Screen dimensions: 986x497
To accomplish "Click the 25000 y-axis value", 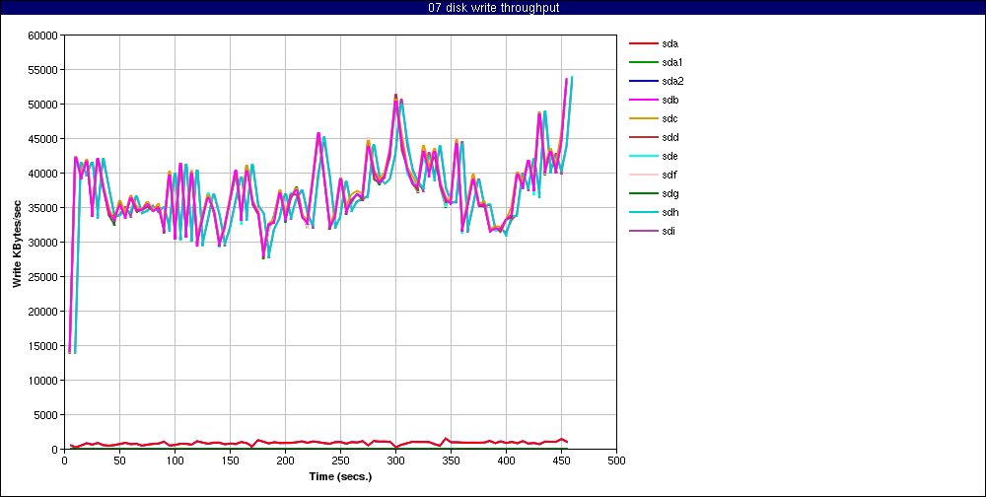I will click(x=43, y=277).
